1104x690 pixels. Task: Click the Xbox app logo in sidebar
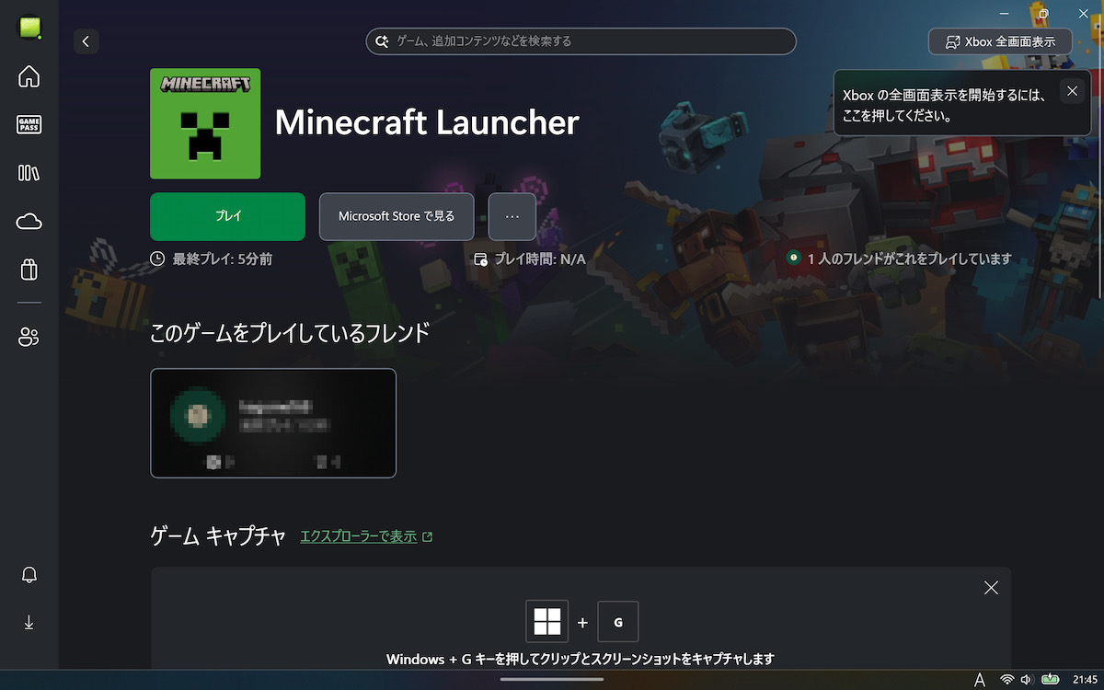coord(30,28)
